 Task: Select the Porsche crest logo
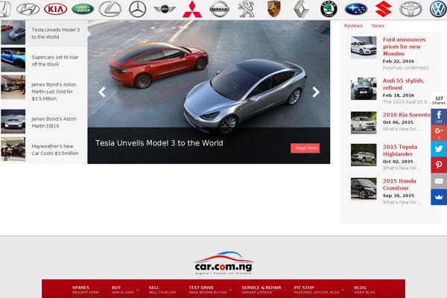pyautogui.click(x=274, y=9)
